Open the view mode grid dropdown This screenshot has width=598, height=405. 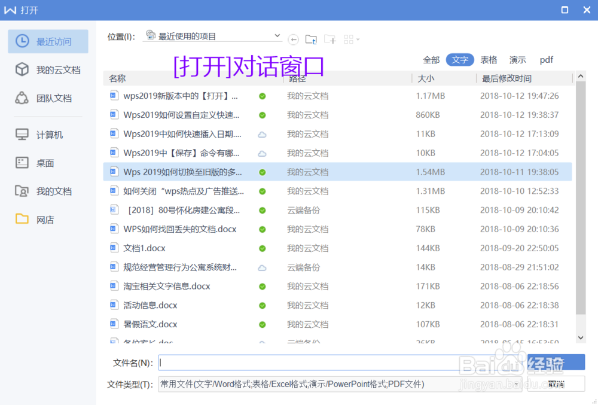[351, 39]
